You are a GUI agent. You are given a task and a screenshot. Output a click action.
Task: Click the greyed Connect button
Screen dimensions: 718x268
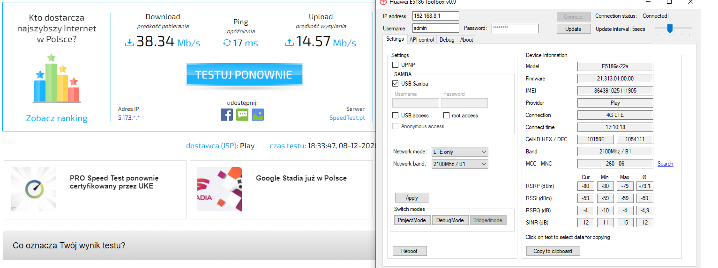pyautogui.click(x=573, y=16)
